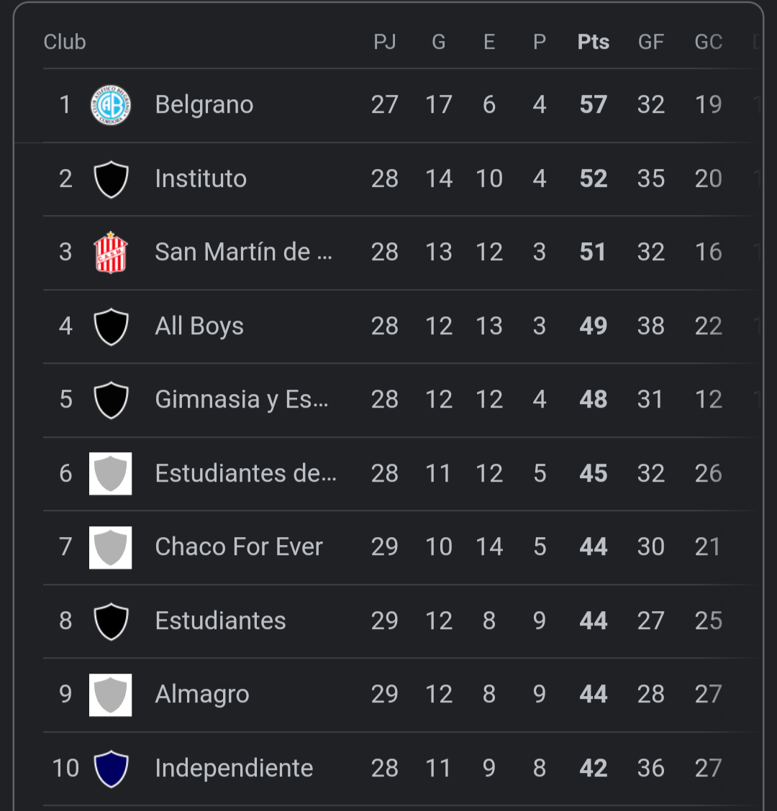Click Chaco For Ever grey shield
This screenshot has height=811, width=777.
pos(111,547)
